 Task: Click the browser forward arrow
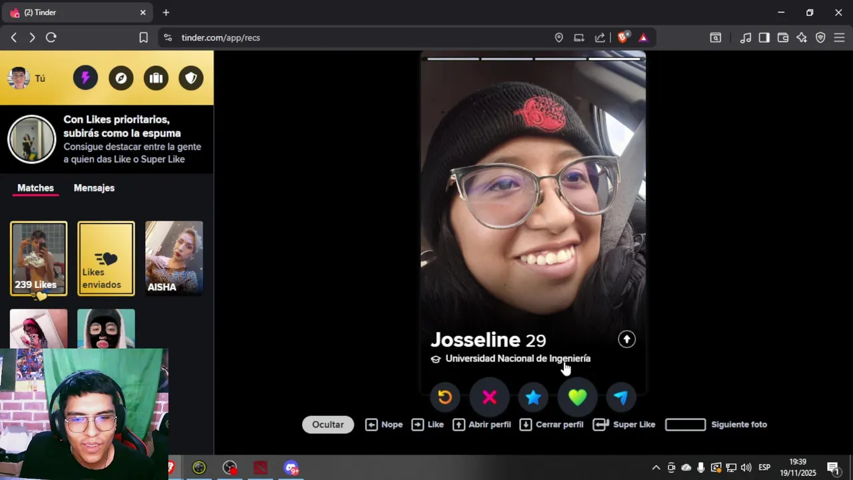coord(32,38)
